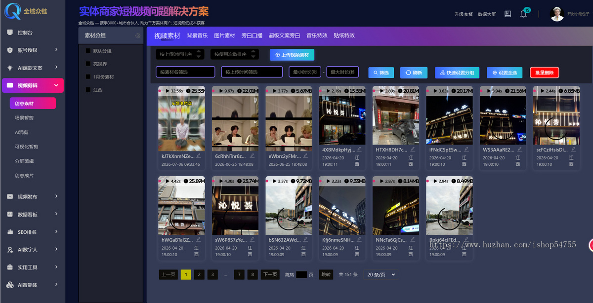Click the 批量删除 button
This screenshot has height=303, width=593.
[544, 73]
